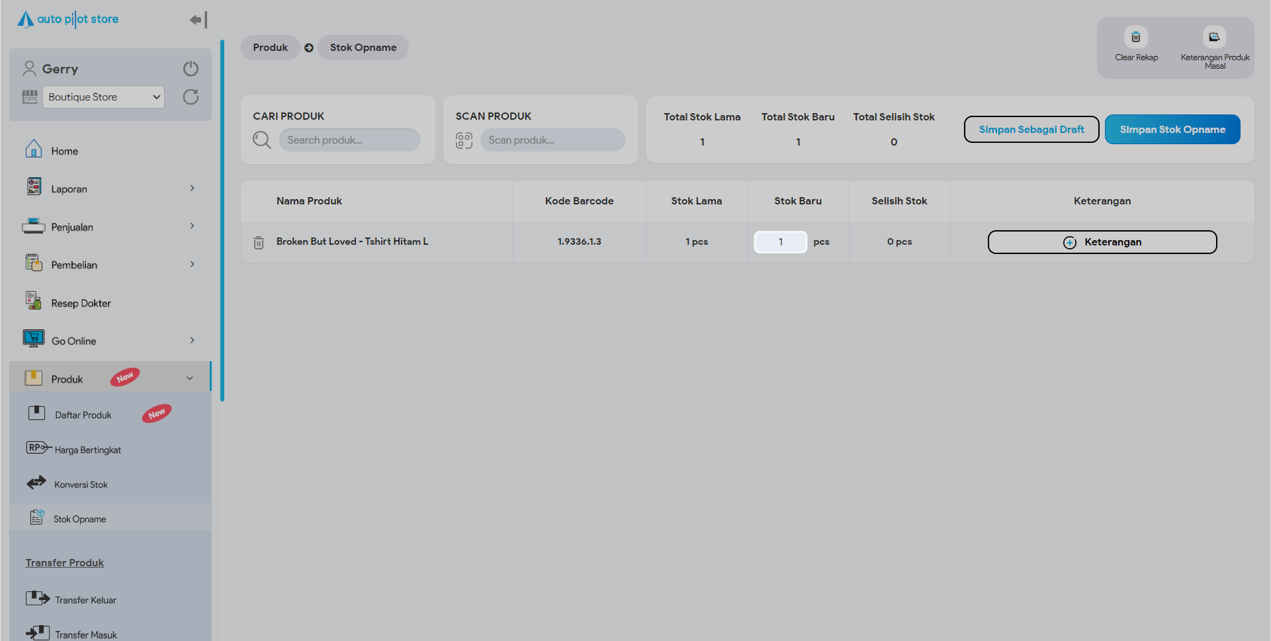Open Stok Opname in sidebar
The image size is (1271, 641).
79,519
